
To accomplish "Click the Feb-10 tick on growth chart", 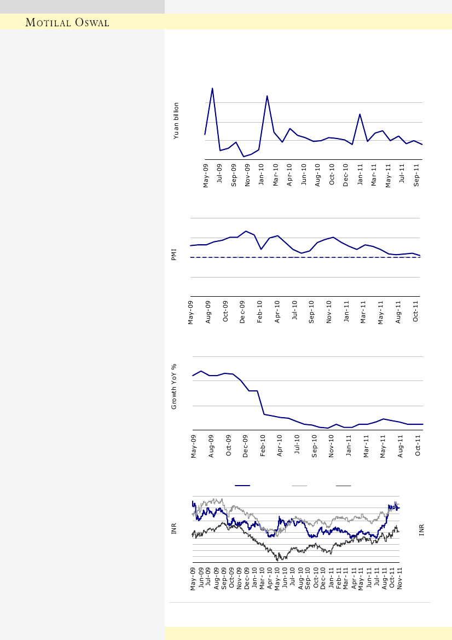I will (263, 445).
